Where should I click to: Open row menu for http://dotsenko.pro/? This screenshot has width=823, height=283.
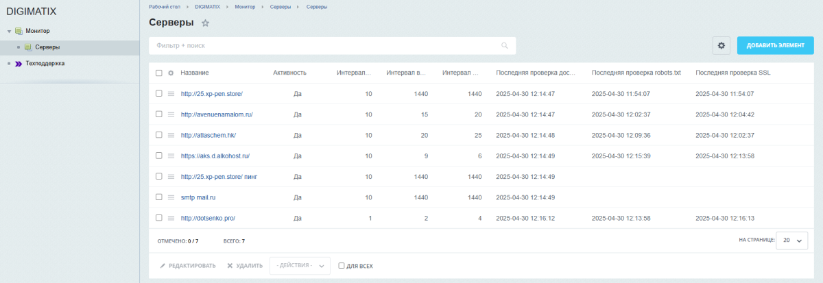click(171, 218)
